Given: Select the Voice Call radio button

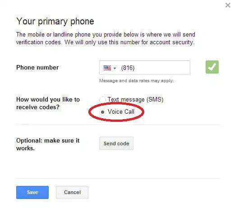Looking at the screenshot, I should click(x=102, y=112).
